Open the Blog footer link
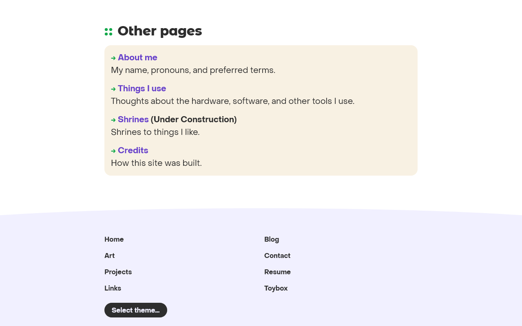The height and width of the screenshot is (326, 522). pyautogui.click(x=272, y=239)
